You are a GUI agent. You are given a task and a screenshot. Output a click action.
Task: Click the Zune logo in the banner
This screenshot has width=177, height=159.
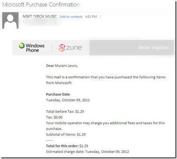coord(70,48)
